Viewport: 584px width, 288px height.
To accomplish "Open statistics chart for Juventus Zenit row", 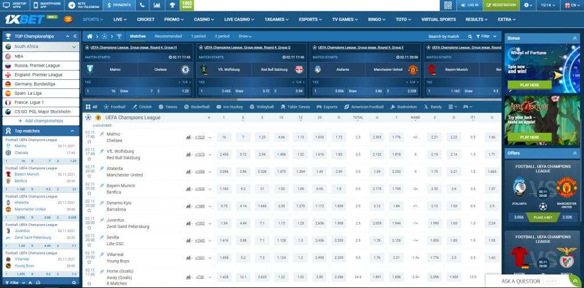I will tap(188, 224).
